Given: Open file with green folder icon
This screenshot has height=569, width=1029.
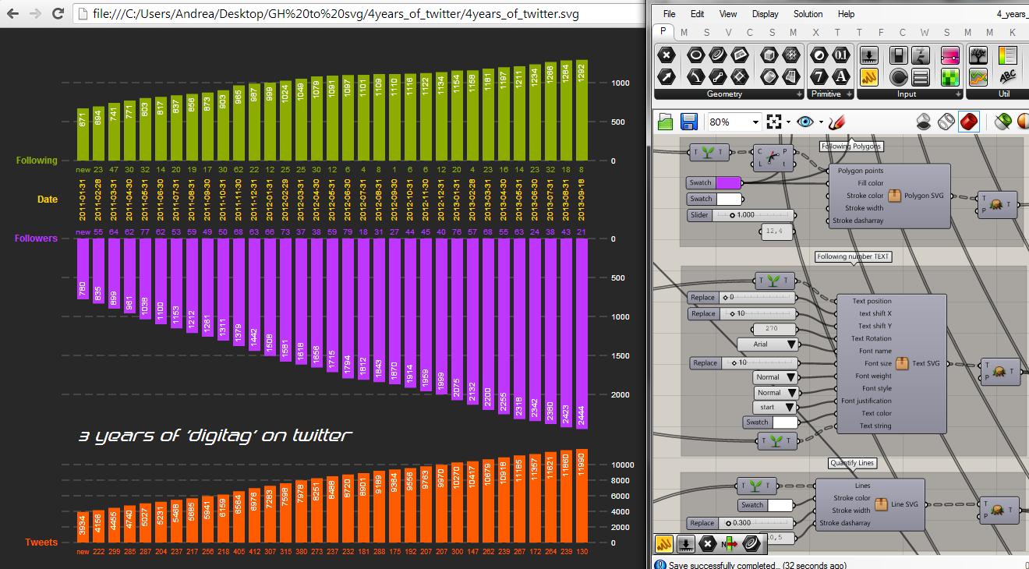Looking at the screenshot, I should click(x=665, y=122).
